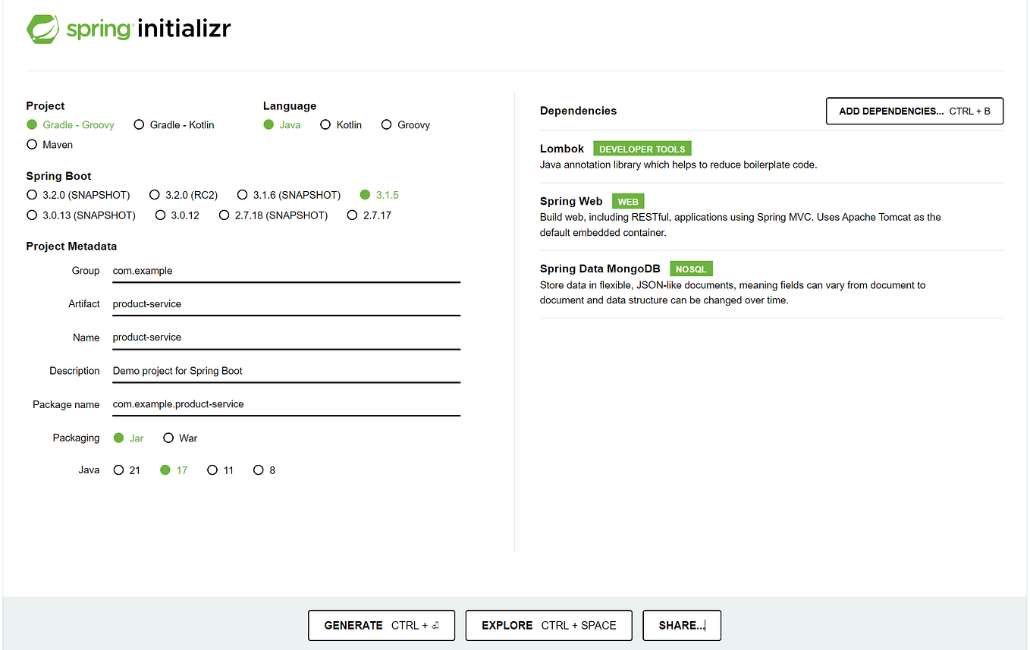Screen dimensions: 1030x650
Task: Edit the Artifact field containing product-service
Action: pos(286,303)
